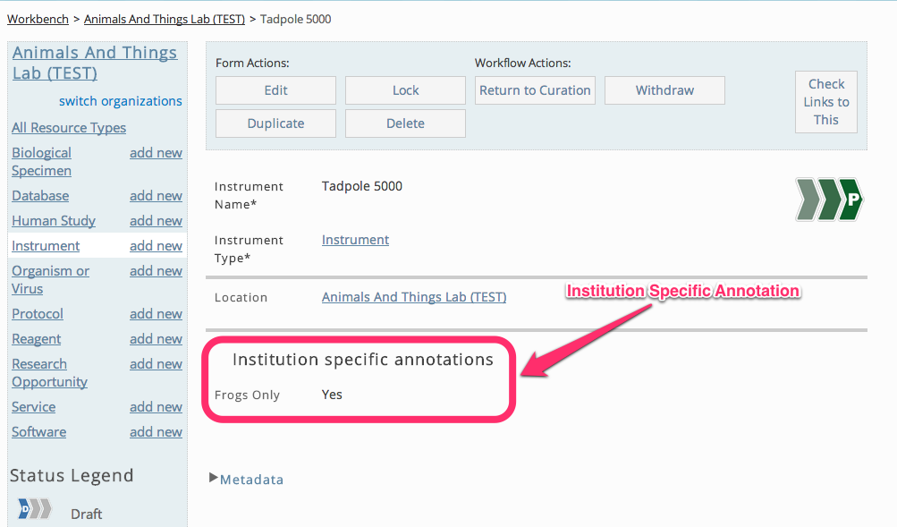
Task: Open the Protocol list
Action: pyautogui.click(x=38, y=314)
